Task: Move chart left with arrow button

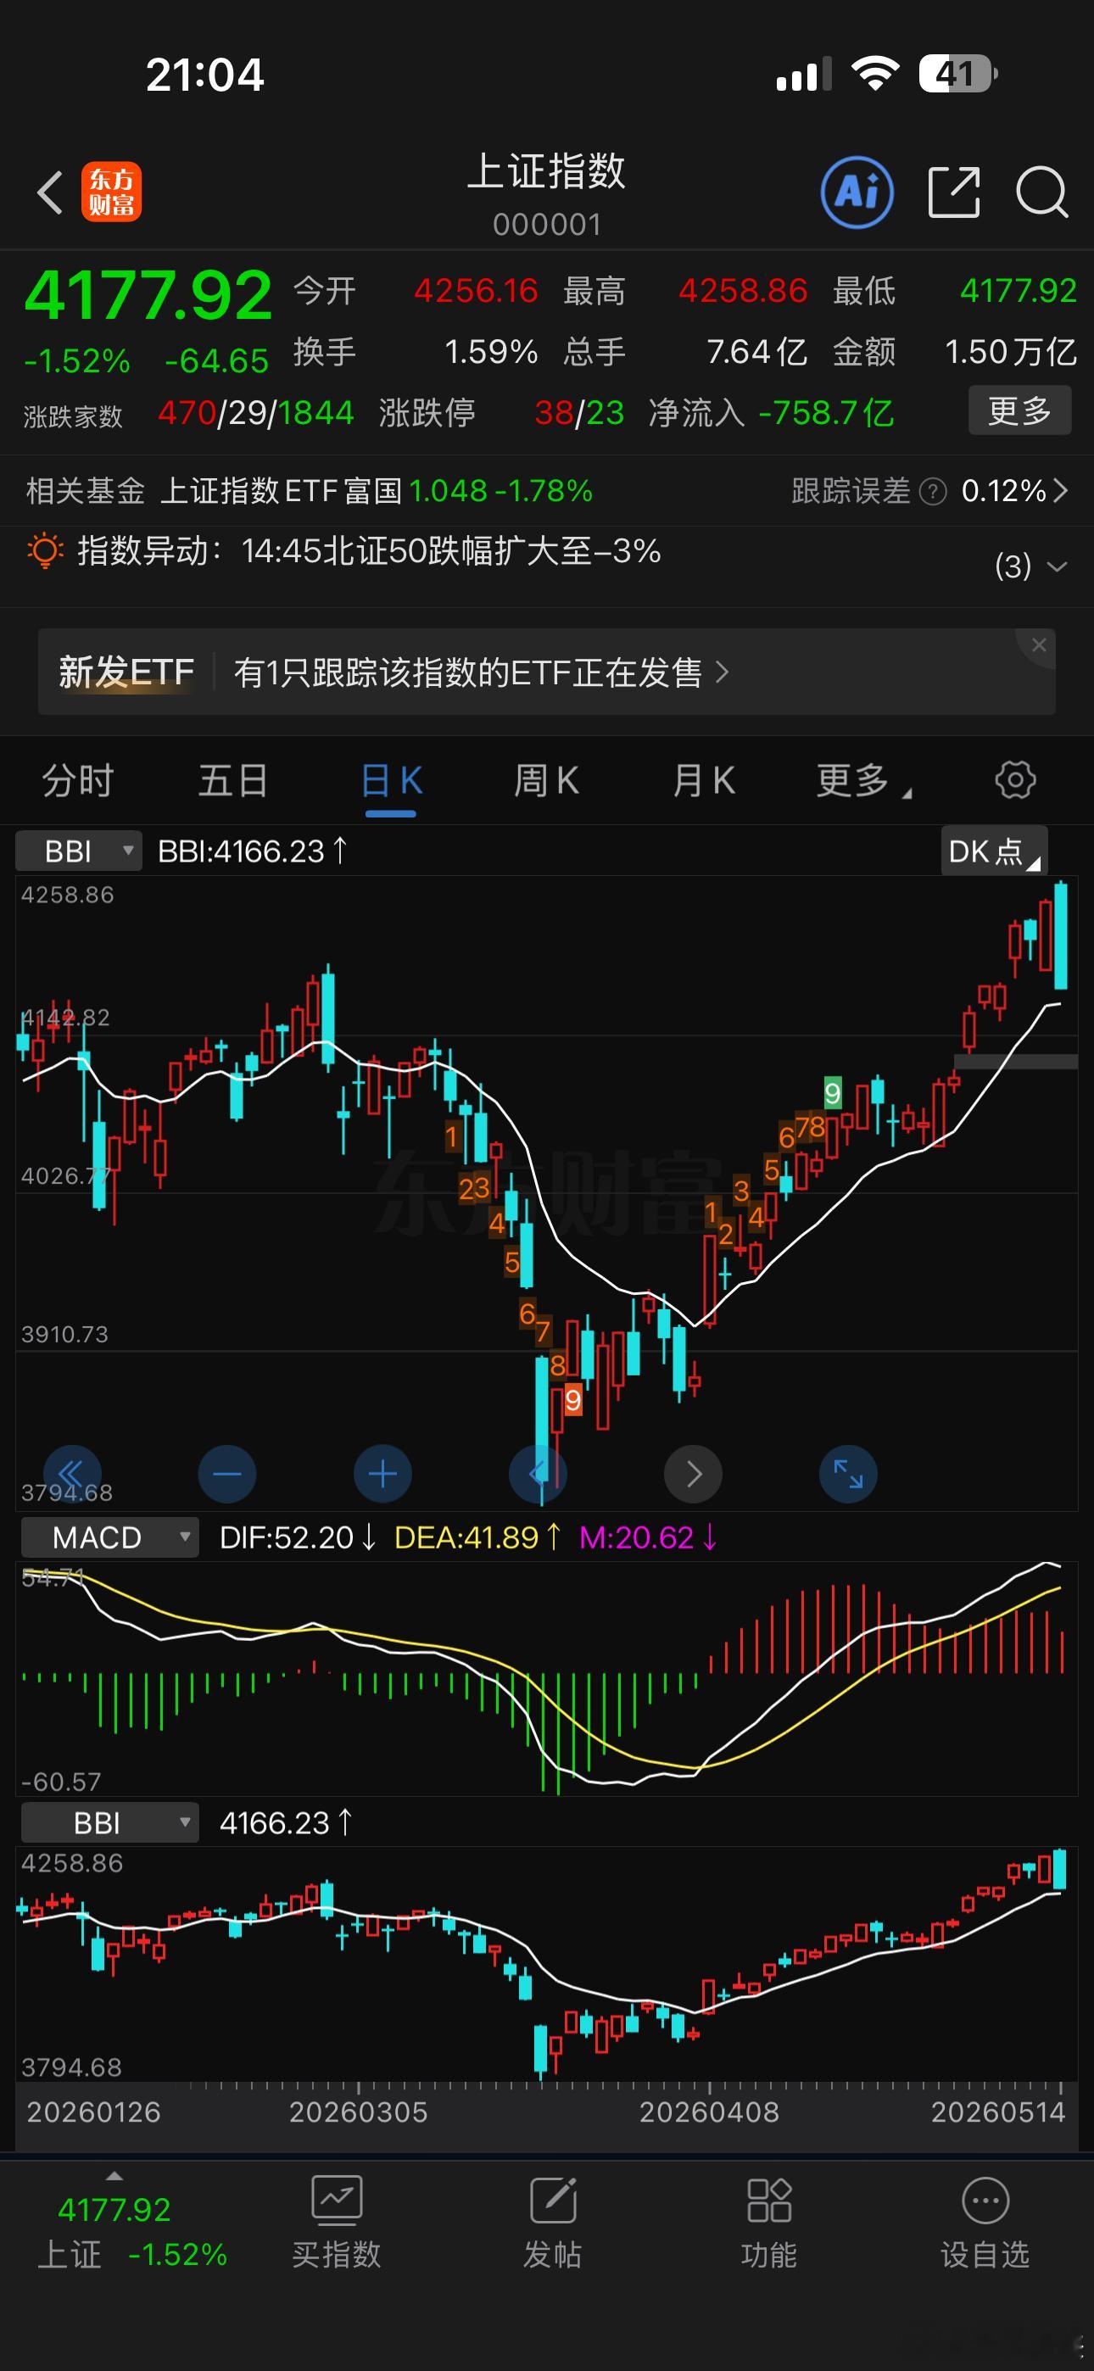Action: (538, 1474)
